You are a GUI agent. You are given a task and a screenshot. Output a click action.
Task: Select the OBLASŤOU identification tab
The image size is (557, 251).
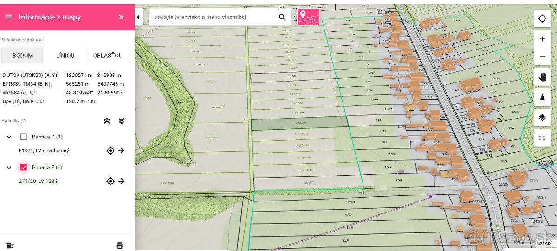pos(108,56)
